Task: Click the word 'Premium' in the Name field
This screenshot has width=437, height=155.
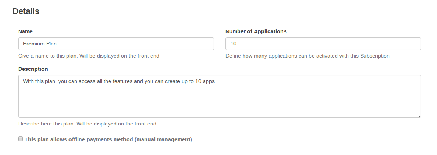Action: pyautogui.click(x=33, y=44)
